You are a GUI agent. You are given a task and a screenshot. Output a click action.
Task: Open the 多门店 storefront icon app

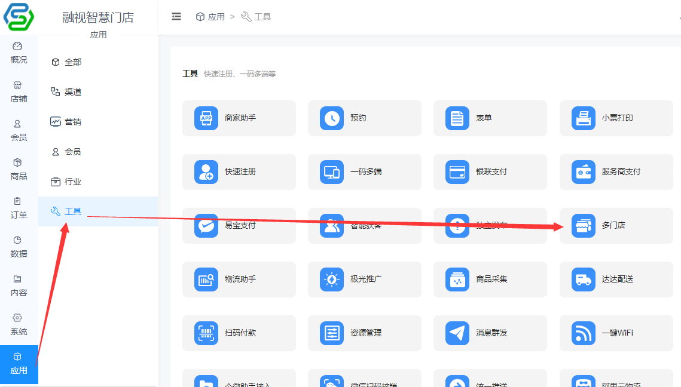click(x=616, y=226)
